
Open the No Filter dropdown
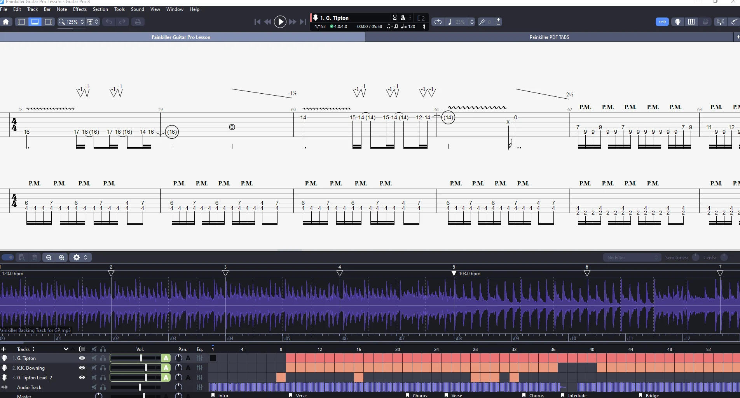(x=632, y=257)
